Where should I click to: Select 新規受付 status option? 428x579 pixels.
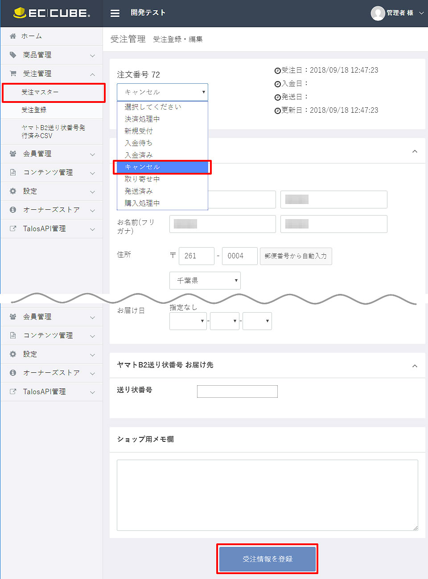(x=162, y=131)
